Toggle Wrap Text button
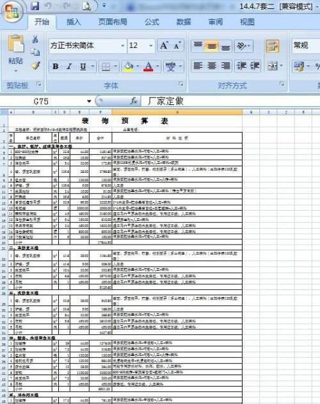This screenshot has width=320, height=404. [x=273, y=46]
